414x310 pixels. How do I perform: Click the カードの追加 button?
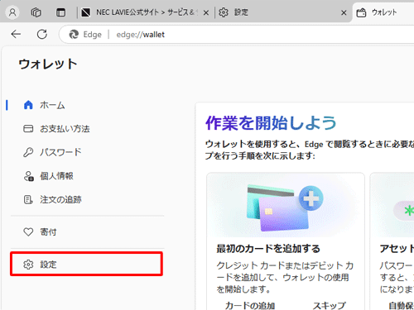tap(250, 305)
